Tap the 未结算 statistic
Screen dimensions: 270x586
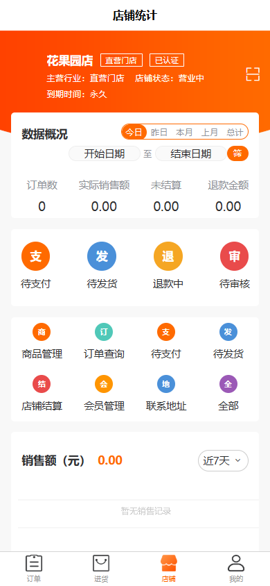(166, 196)
